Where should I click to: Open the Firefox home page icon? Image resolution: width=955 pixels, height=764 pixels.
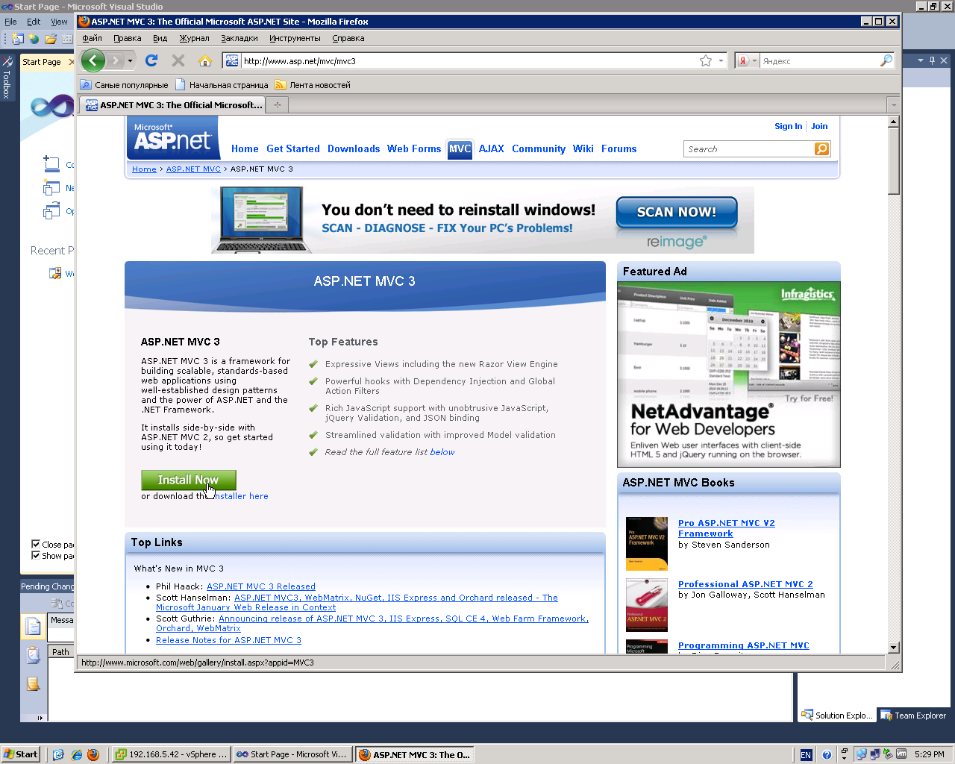(205, 60)
